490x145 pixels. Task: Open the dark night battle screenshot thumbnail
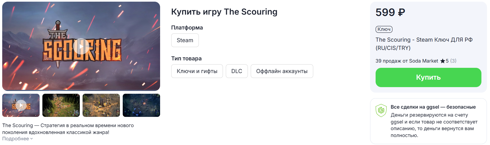pos(141,105)
